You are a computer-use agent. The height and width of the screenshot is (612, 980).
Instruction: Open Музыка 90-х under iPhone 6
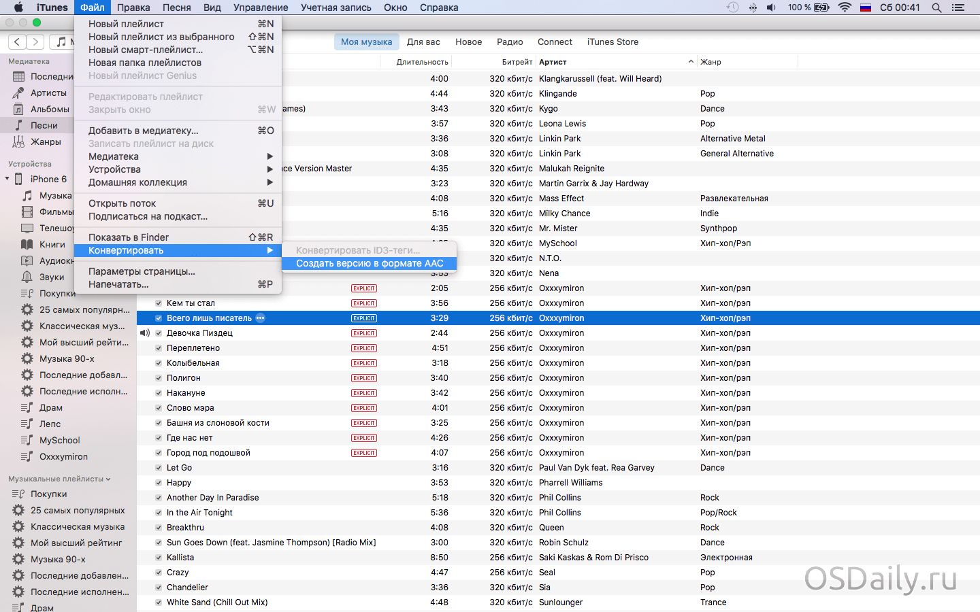click(67, 358)
